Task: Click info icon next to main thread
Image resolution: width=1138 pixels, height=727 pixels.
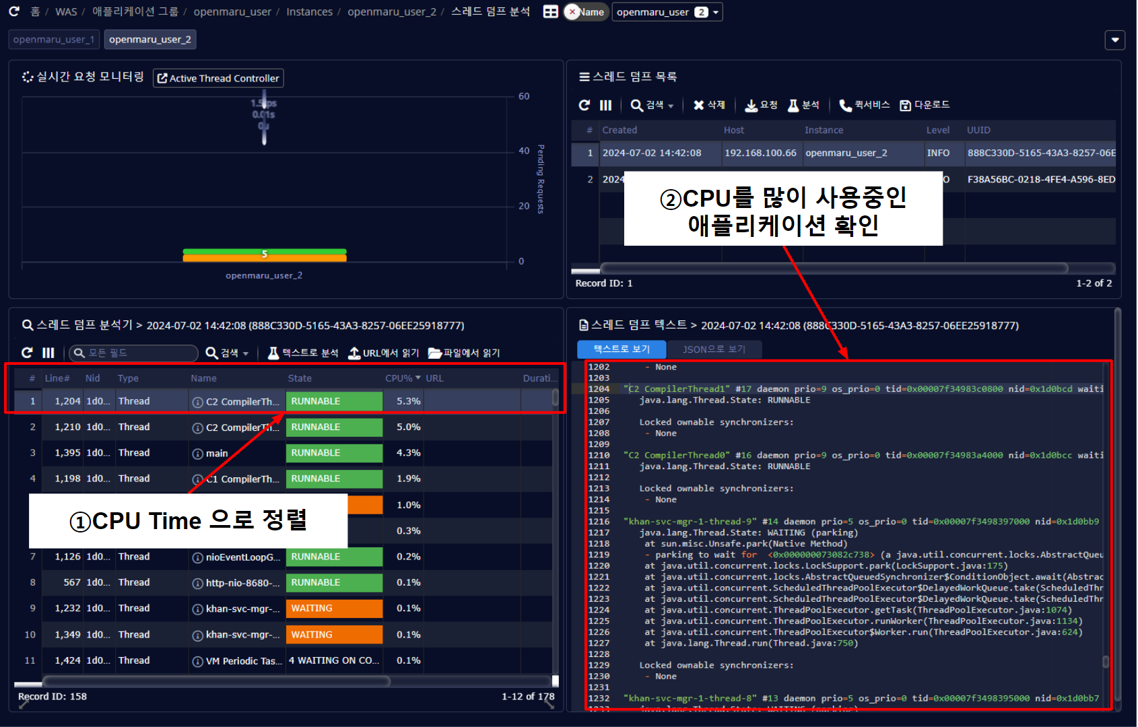Action: (197, 454)
